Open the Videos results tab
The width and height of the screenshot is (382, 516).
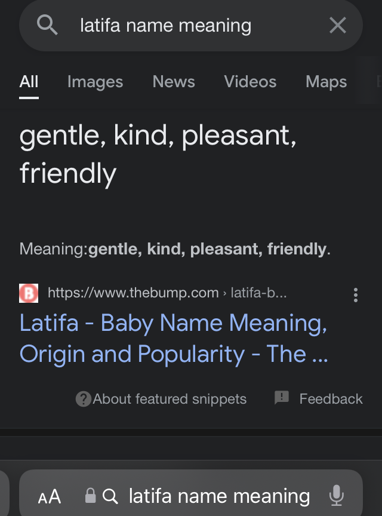[250, 81]
